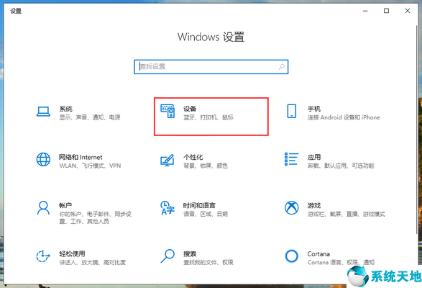Viewport: 422px width, 288px height.
Task: Open the 游戏 Xbox icon
Action: [x=291, y=208]
